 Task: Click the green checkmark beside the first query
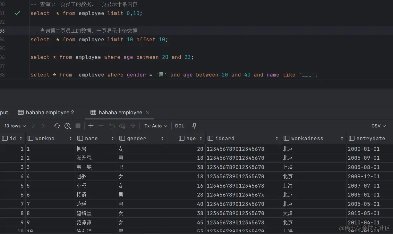tap(17, 13)
